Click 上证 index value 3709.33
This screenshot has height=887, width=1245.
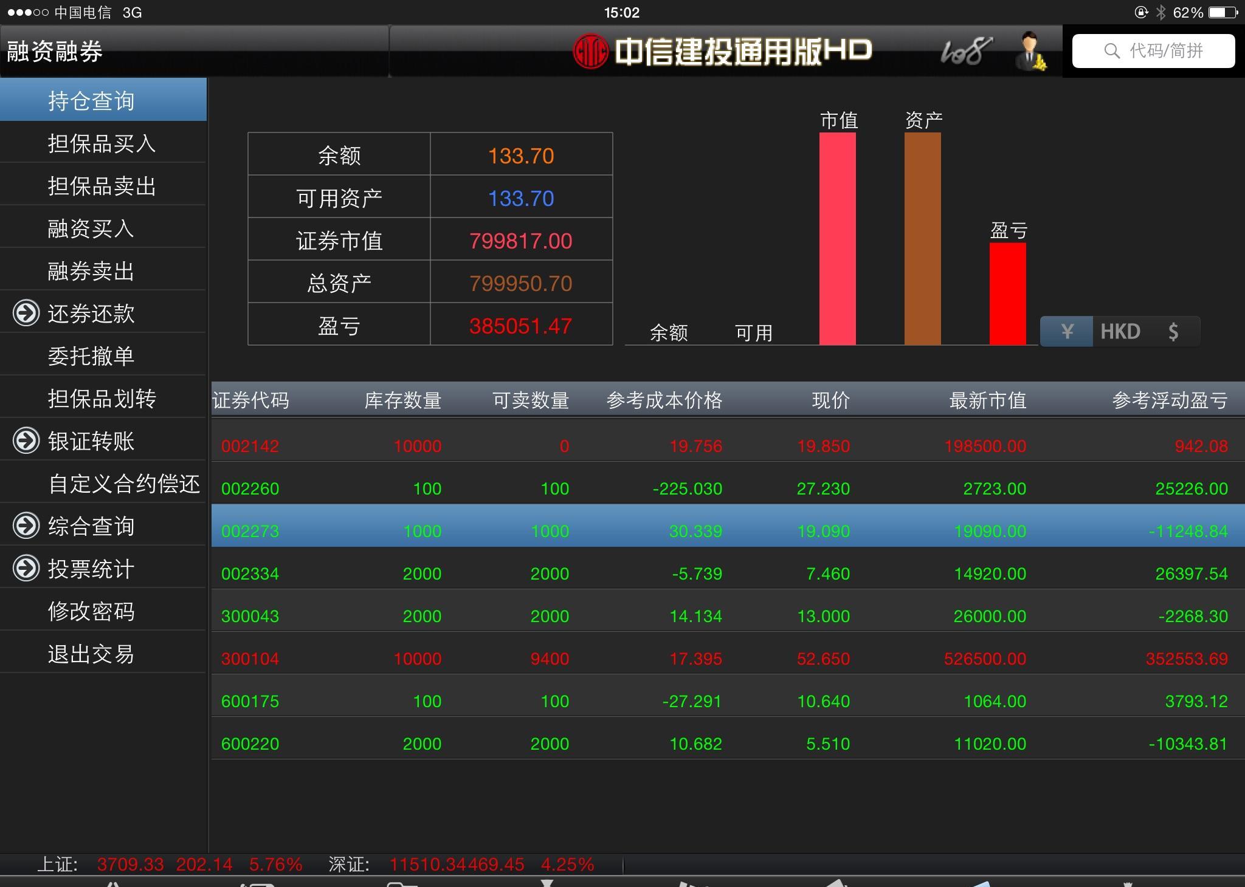[131, 865]
